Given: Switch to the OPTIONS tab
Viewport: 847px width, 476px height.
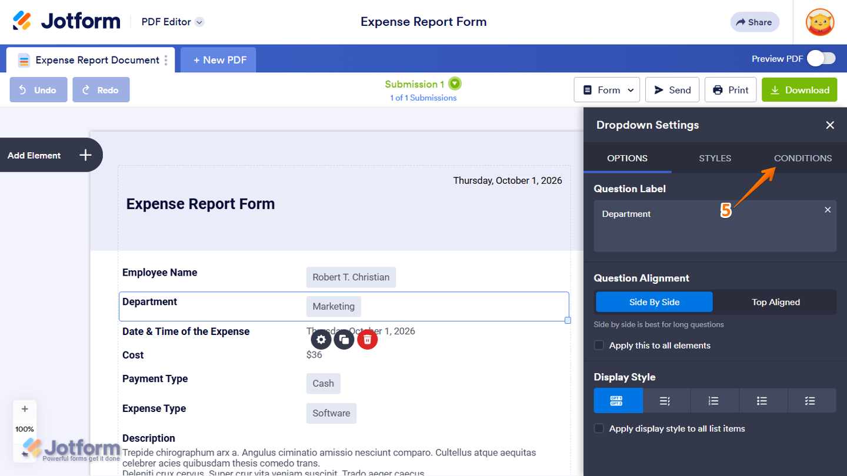Looking at the screenshot, I should click(628, 158).
